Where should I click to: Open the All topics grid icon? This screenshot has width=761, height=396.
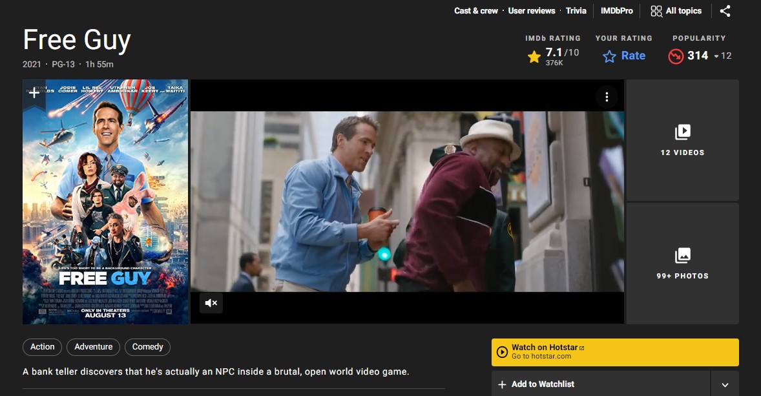[656, 11]
